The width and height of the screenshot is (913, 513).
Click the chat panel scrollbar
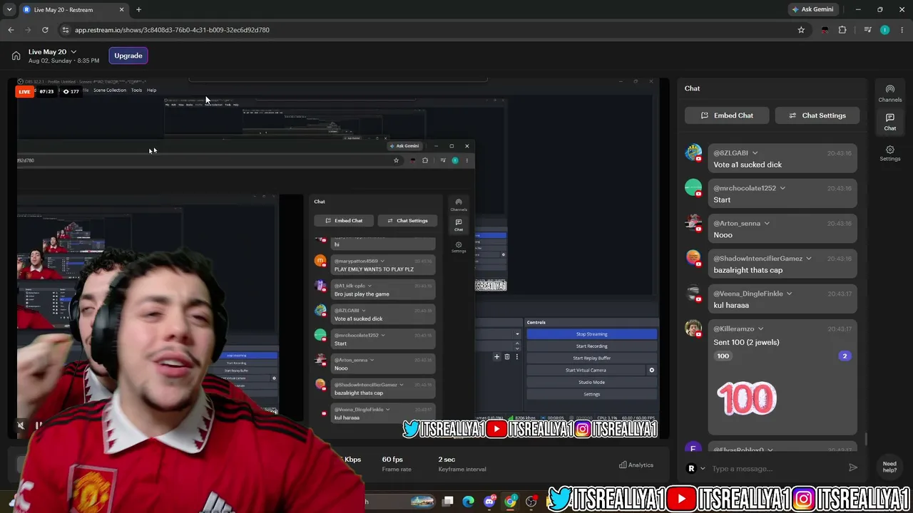tap(866, 440)
